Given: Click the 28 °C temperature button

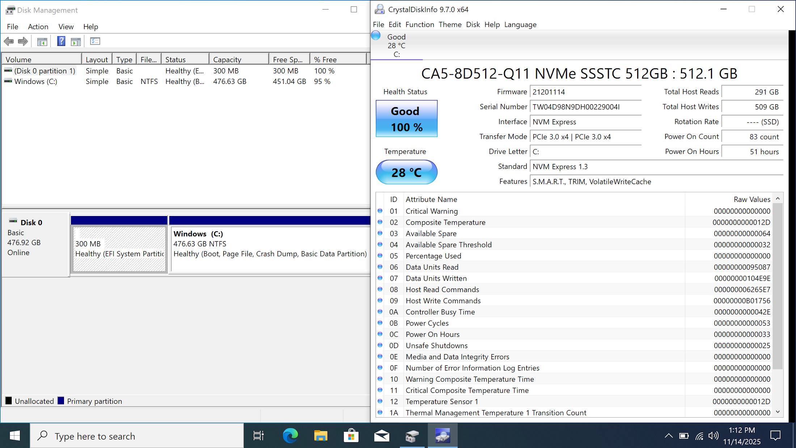Looking at the screenshot, I should [x=406, y=172].
